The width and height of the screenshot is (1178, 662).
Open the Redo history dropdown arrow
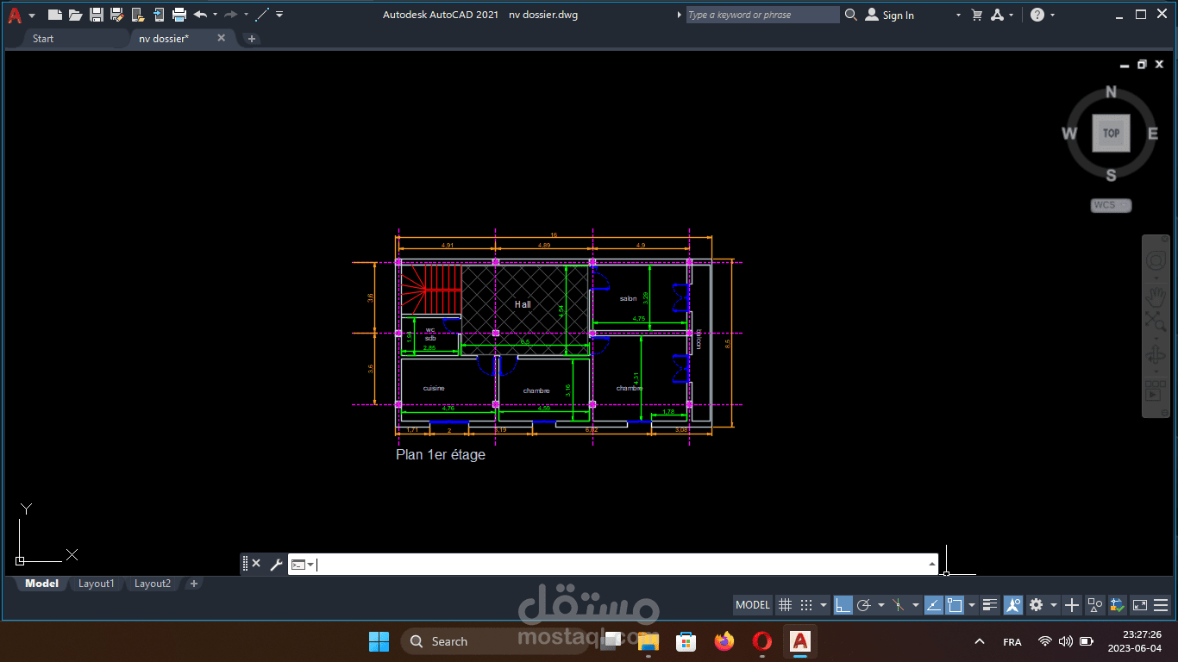246,15
